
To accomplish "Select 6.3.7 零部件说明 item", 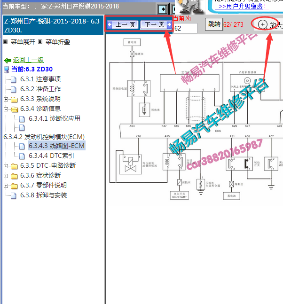I will [x=43, y=185].
